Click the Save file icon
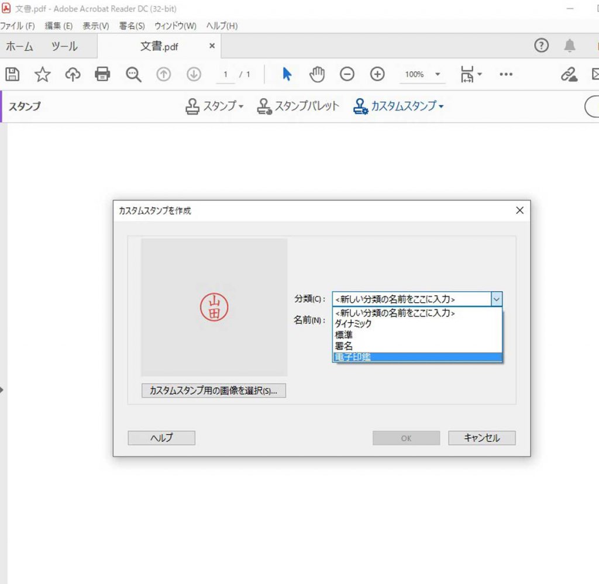The height and width of the screenshot is (584, 599). pos(12,74)
